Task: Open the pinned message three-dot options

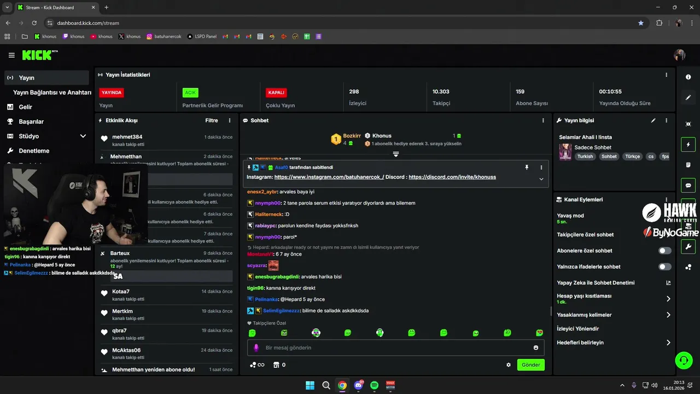Action: pyautogui.click(x=541, y=167)
